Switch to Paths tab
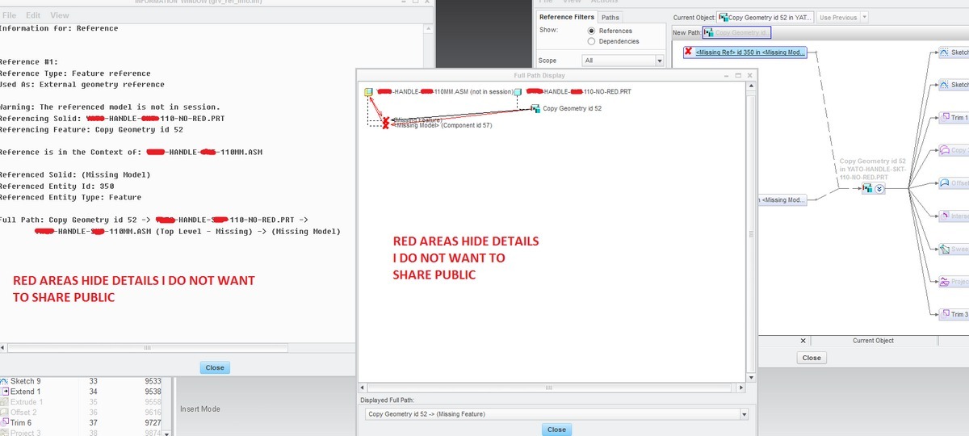Screen dimensions: 969x436 (x=610, y=17)
